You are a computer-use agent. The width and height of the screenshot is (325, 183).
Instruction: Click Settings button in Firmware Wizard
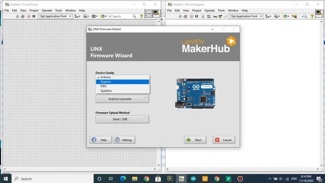[124, 140]
